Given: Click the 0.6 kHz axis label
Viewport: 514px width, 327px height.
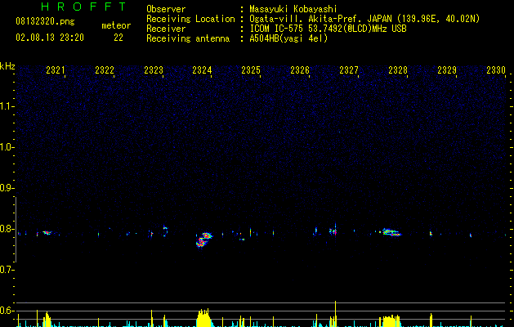Looking at the screenshot, I should [x=7, y=311].
